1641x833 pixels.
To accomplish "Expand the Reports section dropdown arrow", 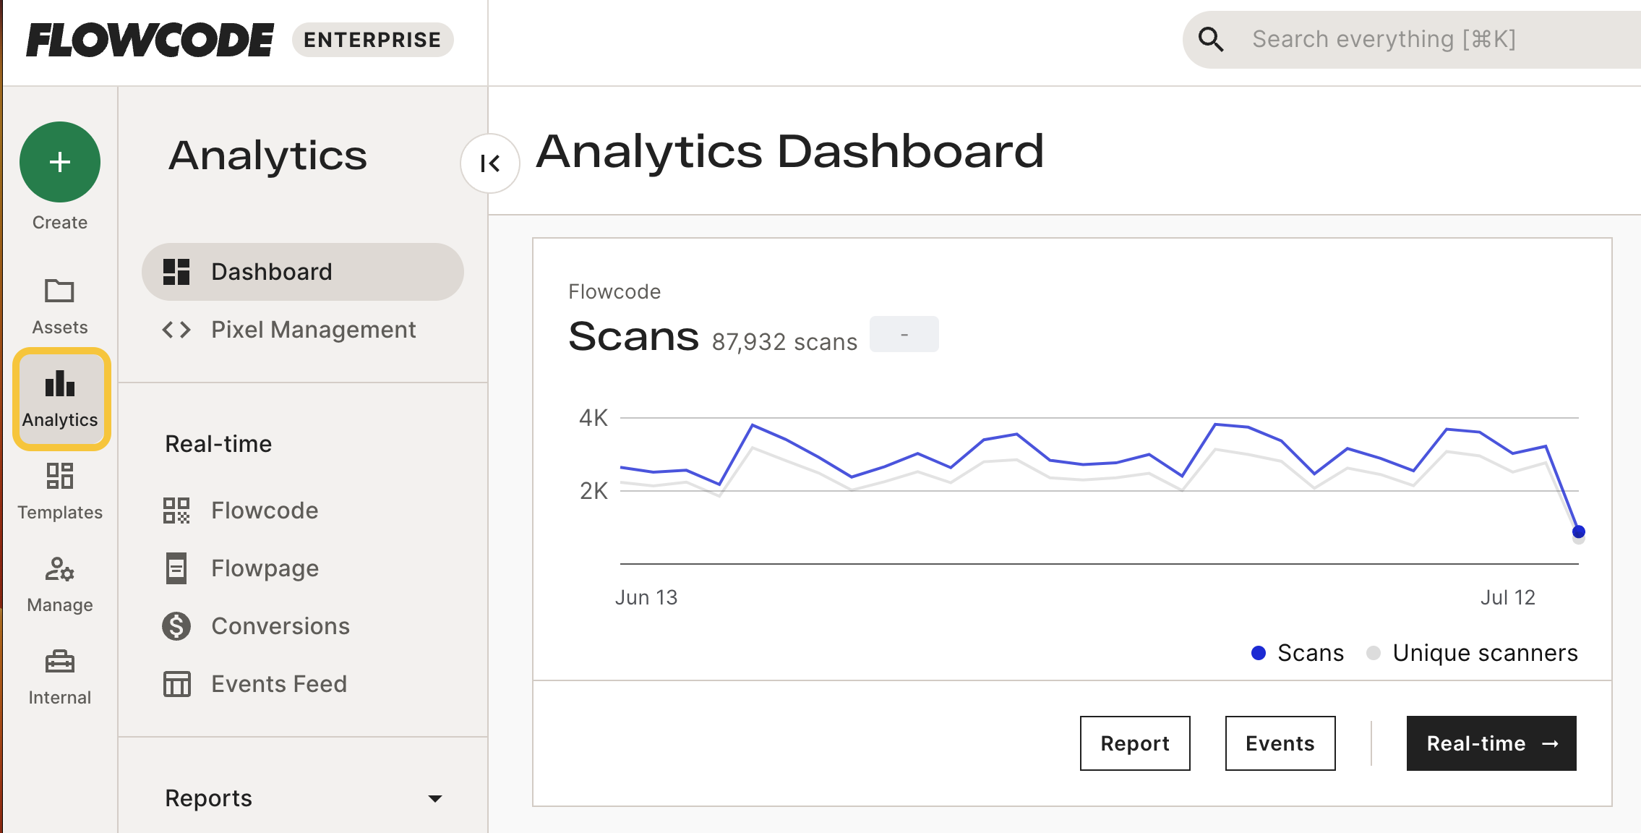I will click(435, 799).
